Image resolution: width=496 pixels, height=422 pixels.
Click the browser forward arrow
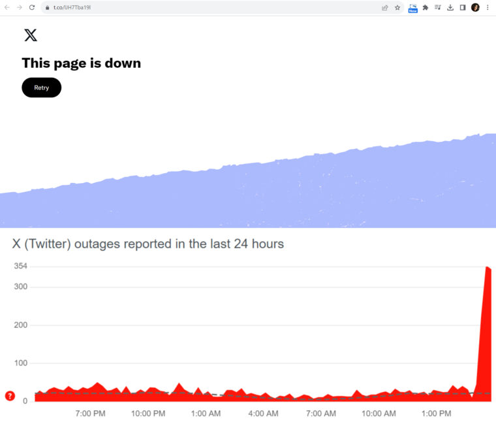coord(20,7)
